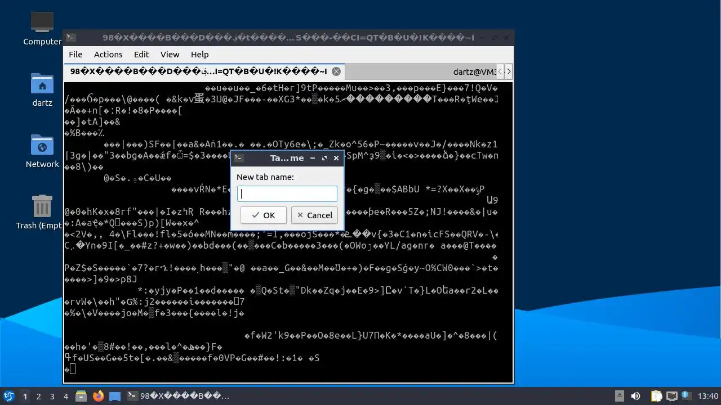Viewport: 721px width, 405px height.
Task: Open the File menu in the terminal
Action: [x=75, y=55]
